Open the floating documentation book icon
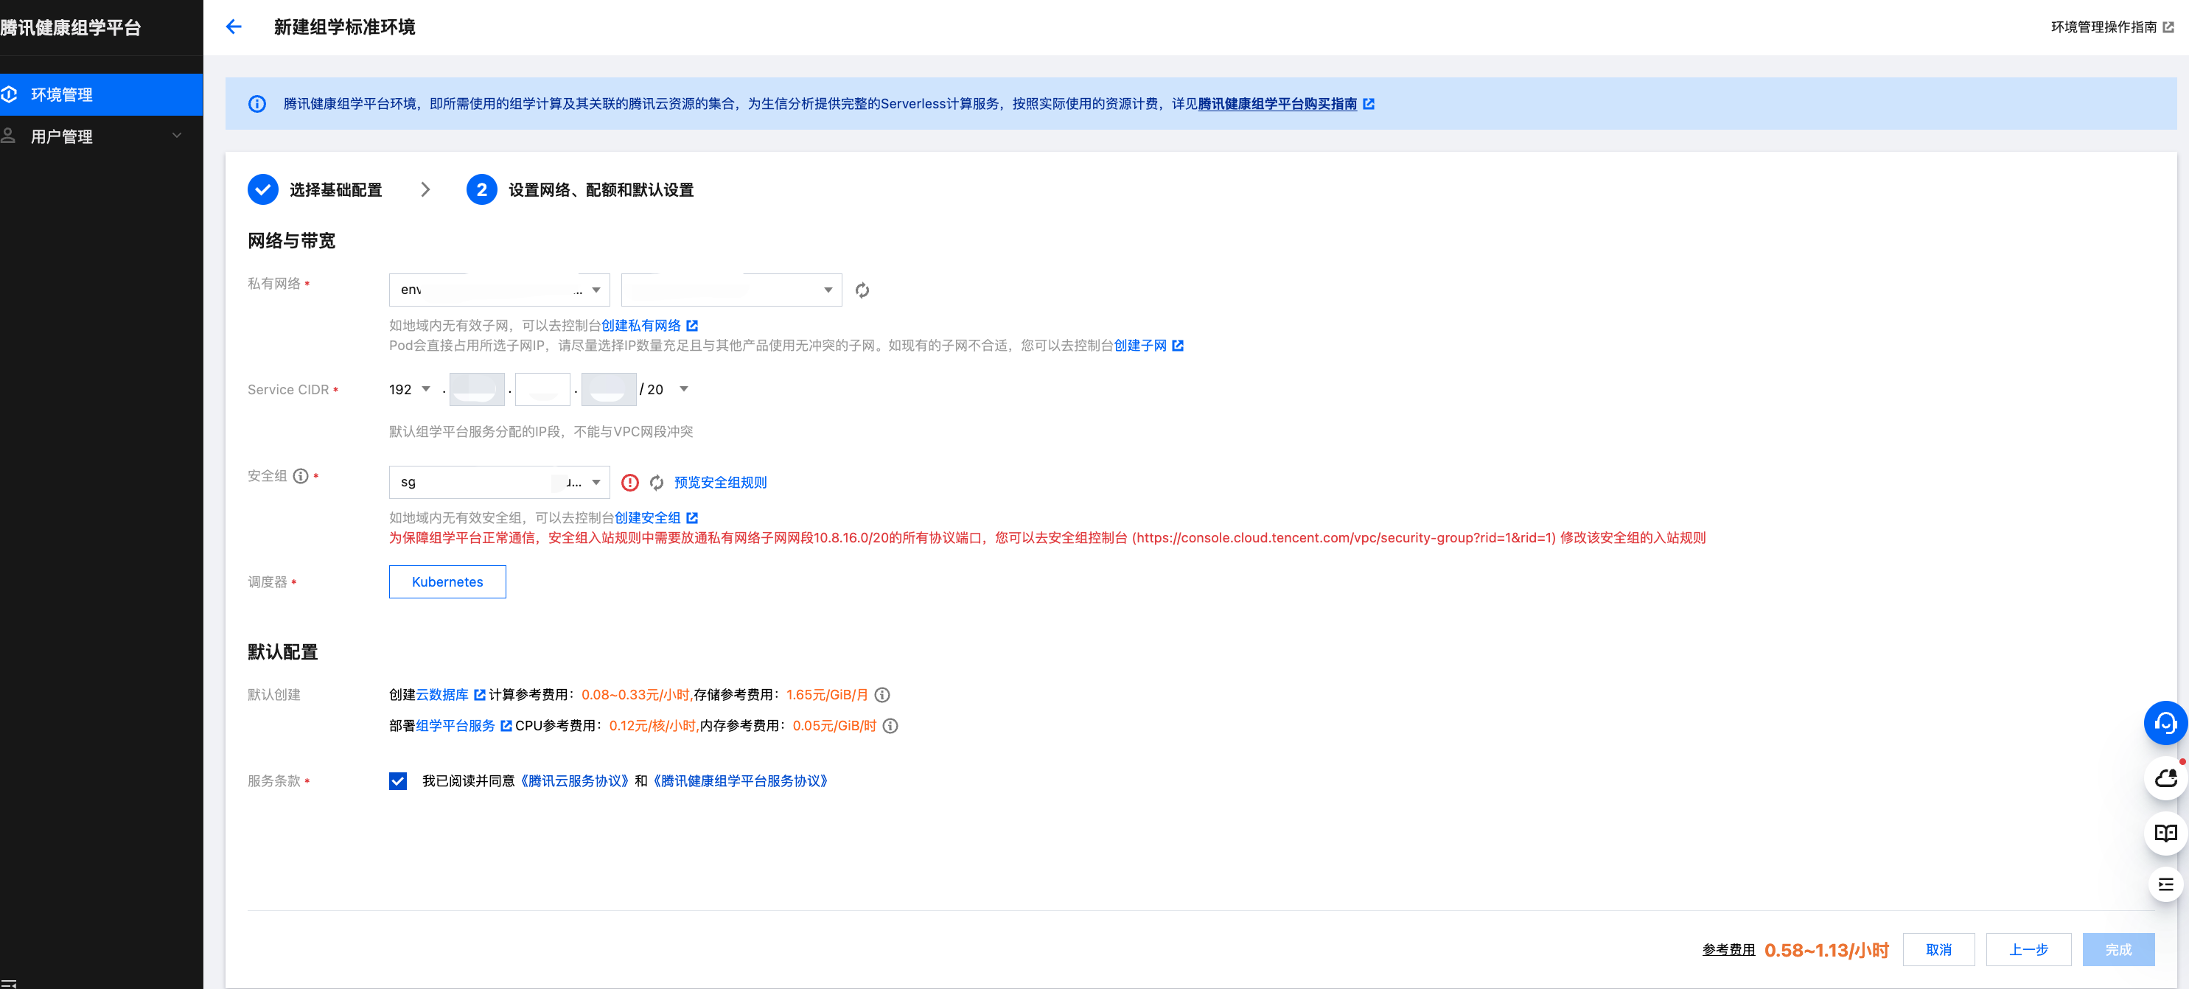This screenshot has height=989, width=2189. (2165, 833)
